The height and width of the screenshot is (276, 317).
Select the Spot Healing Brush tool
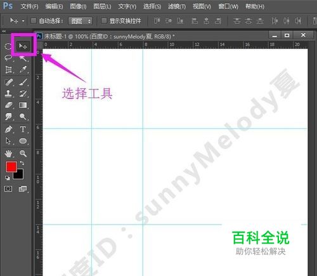[x=9, y=82]
